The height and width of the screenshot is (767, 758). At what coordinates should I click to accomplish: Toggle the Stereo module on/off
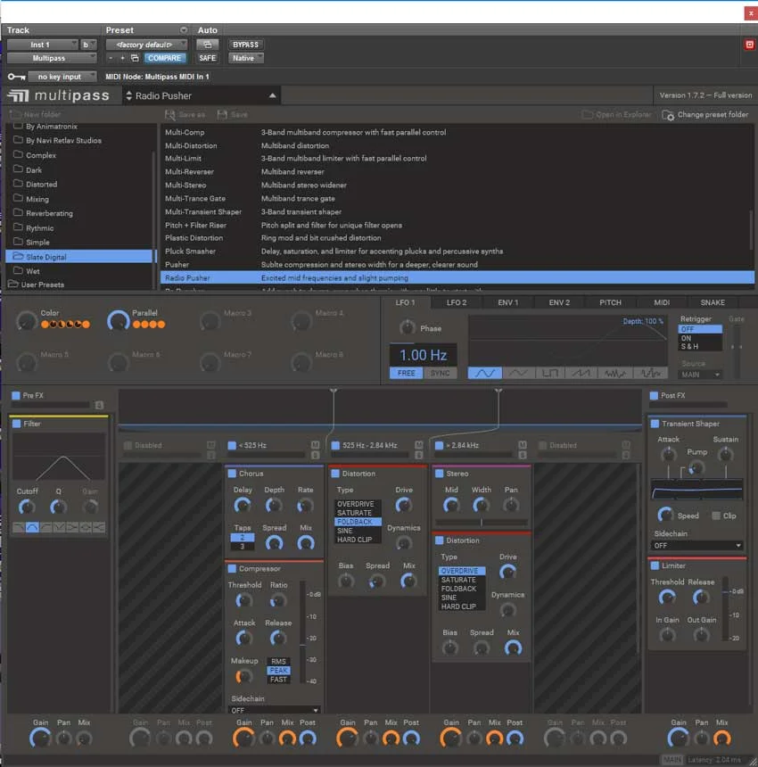439,474
